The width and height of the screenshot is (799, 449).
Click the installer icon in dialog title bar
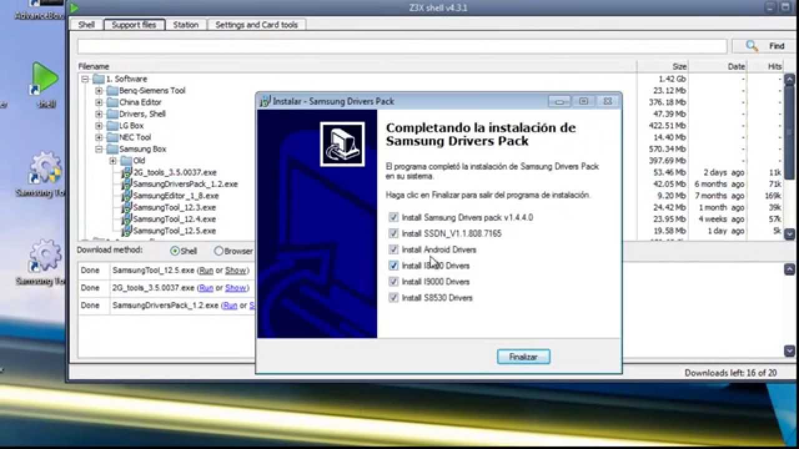pos(265,101)
